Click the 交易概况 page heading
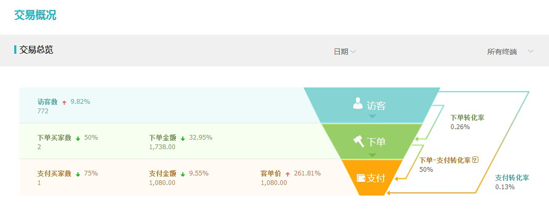 pyautogui.click(x=35, y=15)
